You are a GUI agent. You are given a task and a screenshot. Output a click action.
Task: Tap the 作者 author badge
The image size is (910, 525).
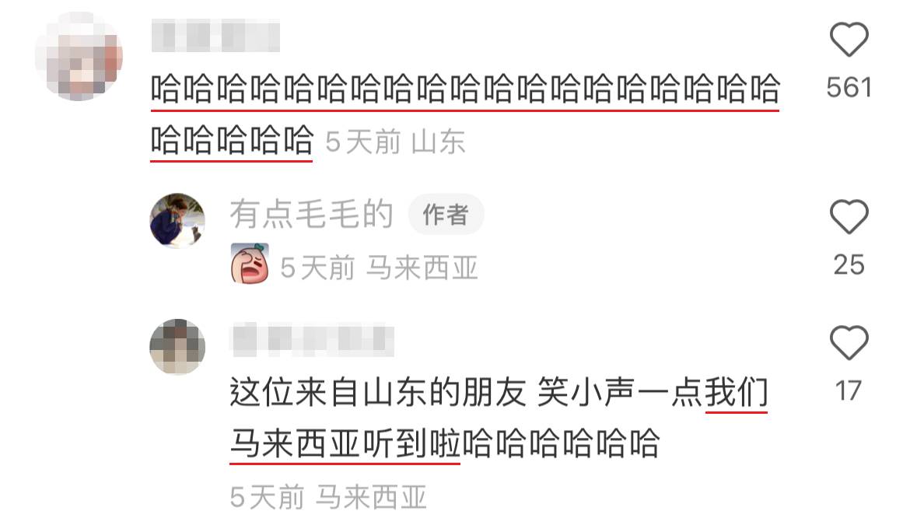point(446,215)
